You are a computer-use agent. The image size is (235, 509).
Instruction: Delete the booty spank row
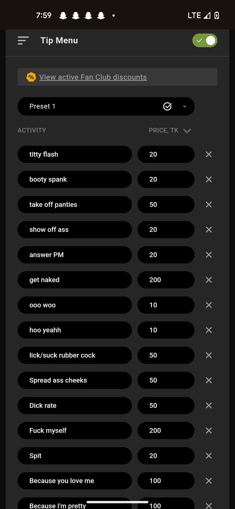pyautogui.click(x=209, y=179)
